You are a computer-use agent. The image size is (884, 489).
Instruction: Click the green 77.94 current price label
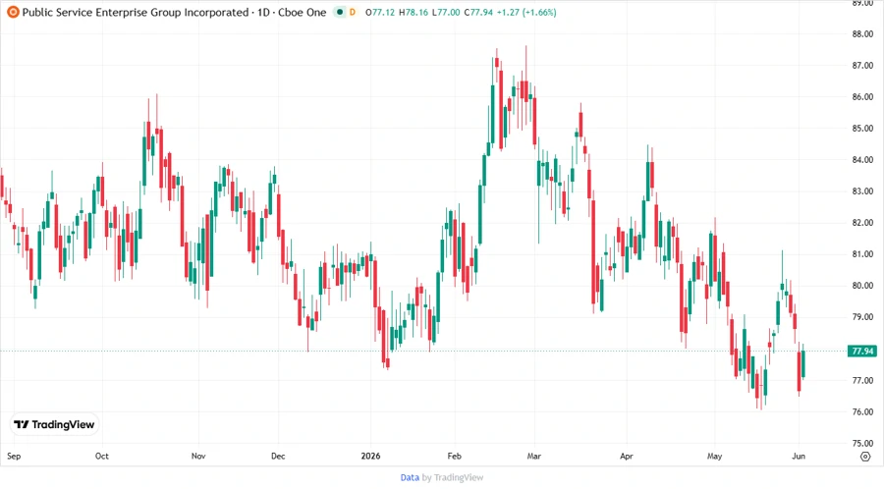(862, 351)
